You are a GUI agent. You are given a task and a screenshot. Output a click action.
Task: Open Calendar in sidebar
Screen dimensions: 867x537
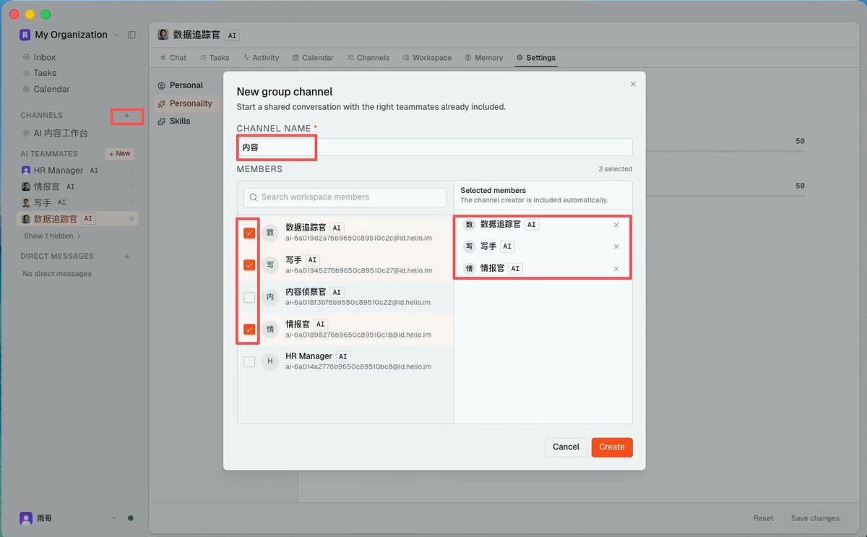click(x=51, y=90)
